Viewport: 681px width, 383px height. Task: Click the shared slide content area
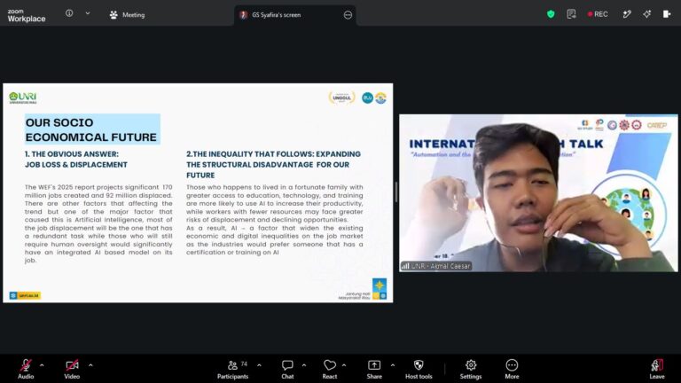tap(198, 192)
